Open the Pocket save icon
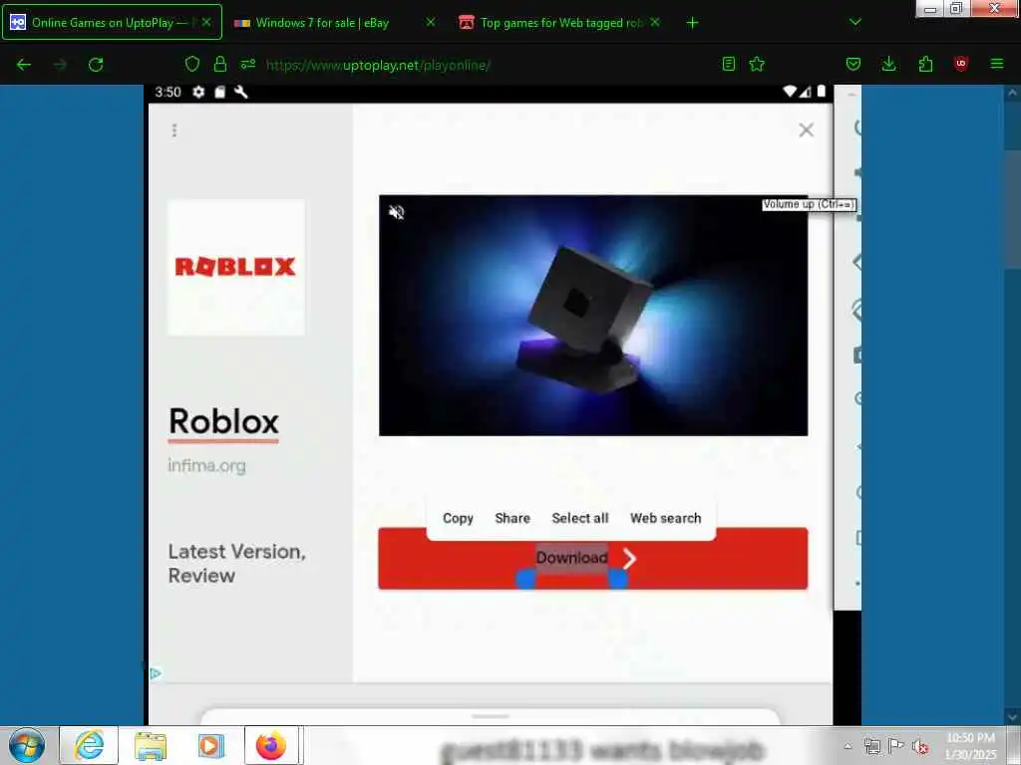The width and height of the screenshot is (1021, 765). (853, 64)
